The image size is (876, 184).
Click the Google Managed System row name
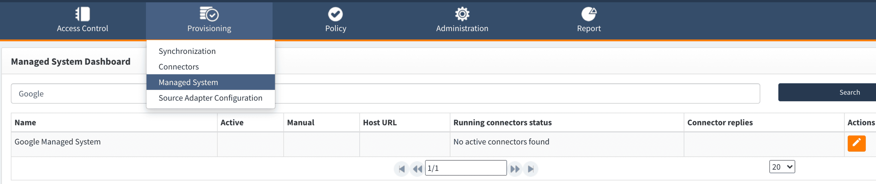coord(58,142)
